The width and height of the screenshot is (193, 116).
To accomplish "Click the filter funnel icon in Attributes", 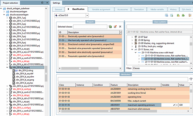I will [191, 79].
